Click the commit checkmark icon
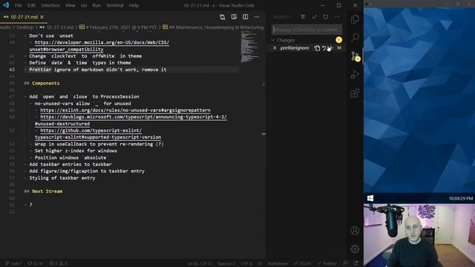The height and width of the screenshot is (267, 475). point(314,17)
